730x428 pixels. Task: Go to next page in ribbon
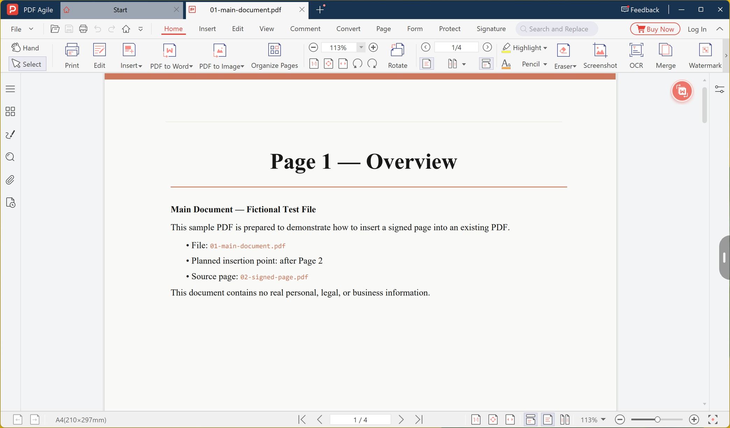487,47
